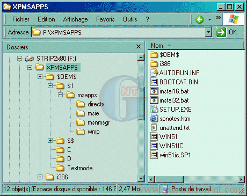This screenshot has width=247, height=196.
Task: Click the green OK go arrow
Action: tap(221, 32)
